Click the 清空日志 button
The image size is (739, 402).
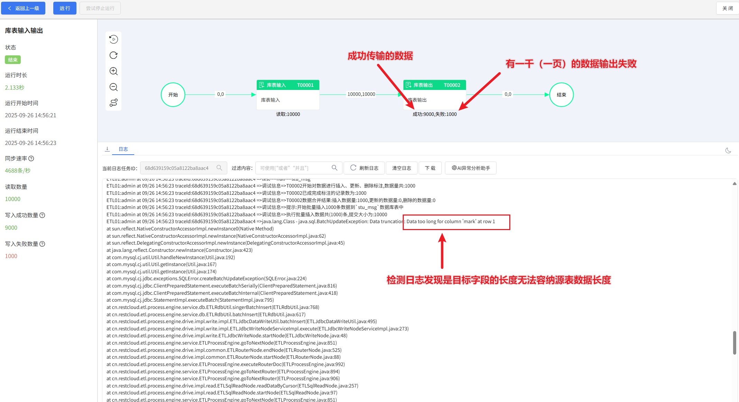pos(401,168)
